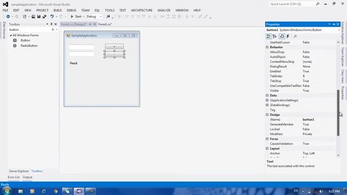The width and height of the screenshot is (347, 195).
Task: Open the Toolbox window options dropdown
Action: [x=47, y=24]
